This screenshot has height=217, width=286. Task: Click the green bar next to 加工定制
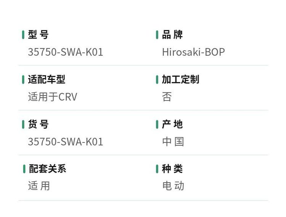(157, 80)
